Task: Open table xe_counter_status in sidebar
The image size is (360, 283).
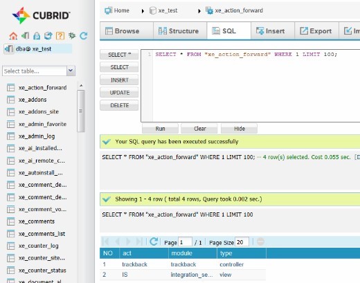Action: (37, 271)
